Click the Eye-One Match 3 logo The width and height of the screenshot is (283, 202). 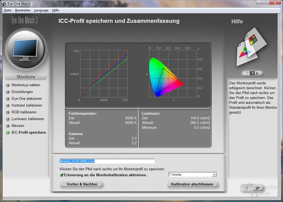(x=25, y=20)
